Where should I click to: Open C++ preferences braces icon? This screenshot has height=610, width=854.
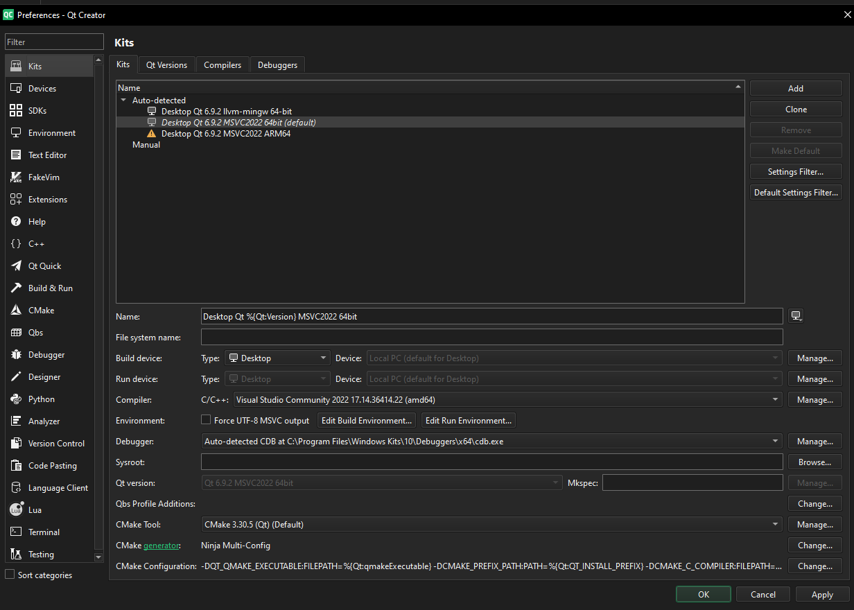(16, 243)
